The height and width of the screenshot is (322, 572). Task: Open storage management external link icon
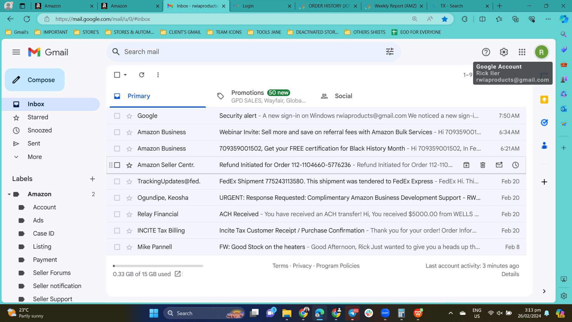tap(178, 274)
